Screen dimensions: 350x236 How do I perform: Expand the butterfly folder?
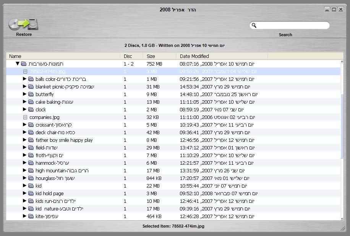coord(24,94)
